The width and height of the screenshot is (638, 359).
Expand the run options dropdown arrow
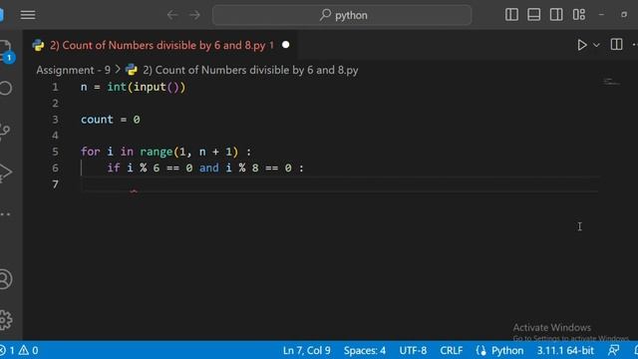click(x=596, y=45)
